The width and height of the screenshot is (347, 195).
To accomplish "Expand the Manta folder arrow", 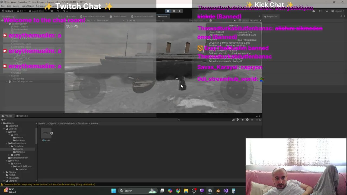I will point(9,155).
